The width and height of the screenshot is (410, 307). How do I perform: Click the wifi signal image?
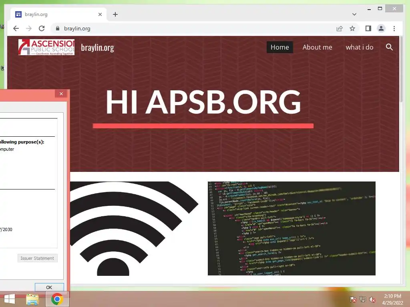(x=134, y=228)
